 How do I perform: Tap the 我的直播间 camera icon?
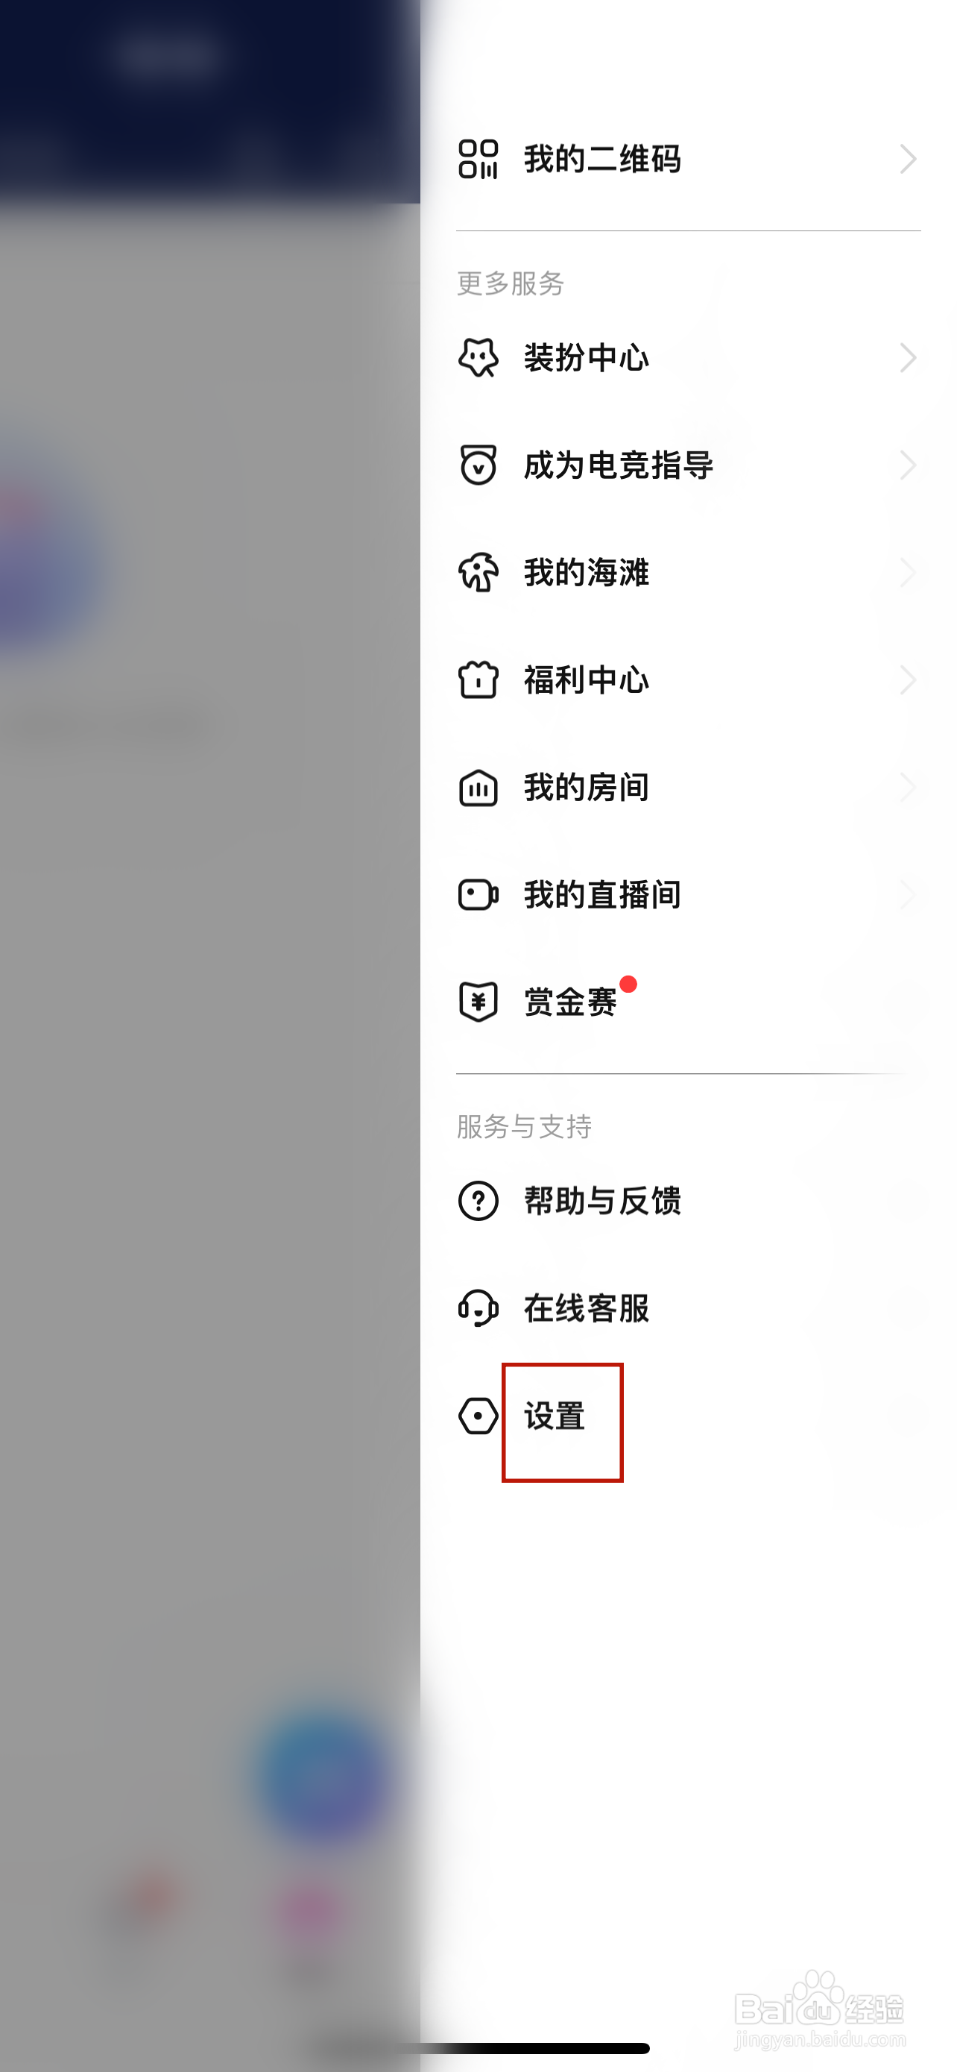478,894
